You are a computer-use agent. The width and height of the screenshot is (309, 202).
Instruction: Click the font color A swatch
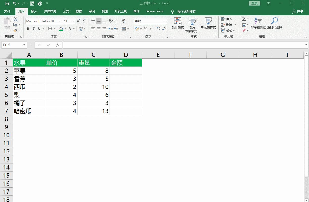coord(70,29)
